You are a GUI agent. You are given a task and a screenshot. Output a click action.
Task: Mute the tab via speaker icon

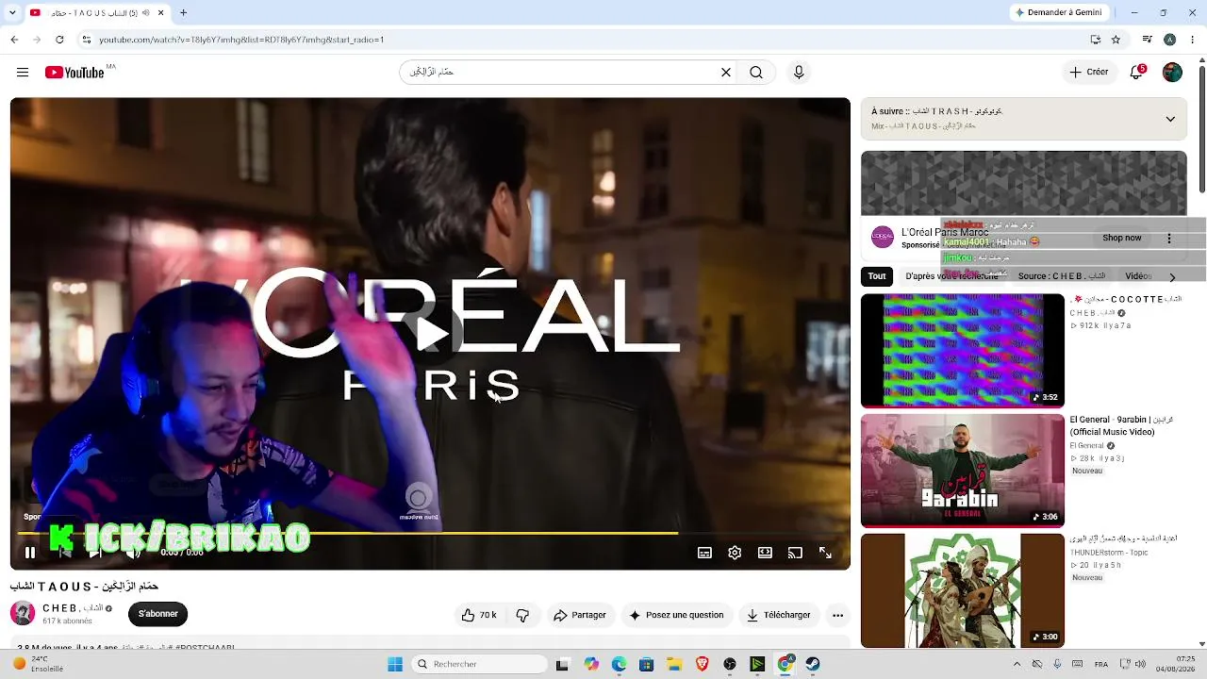145,13
